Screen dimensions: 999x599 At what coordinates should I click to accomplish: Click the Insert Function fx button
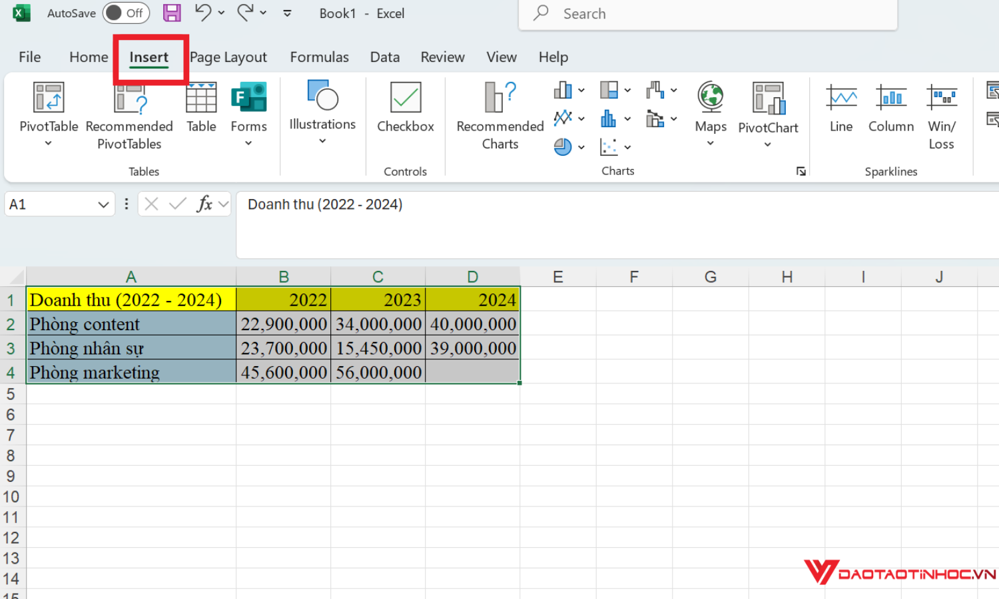pos(204,204)
